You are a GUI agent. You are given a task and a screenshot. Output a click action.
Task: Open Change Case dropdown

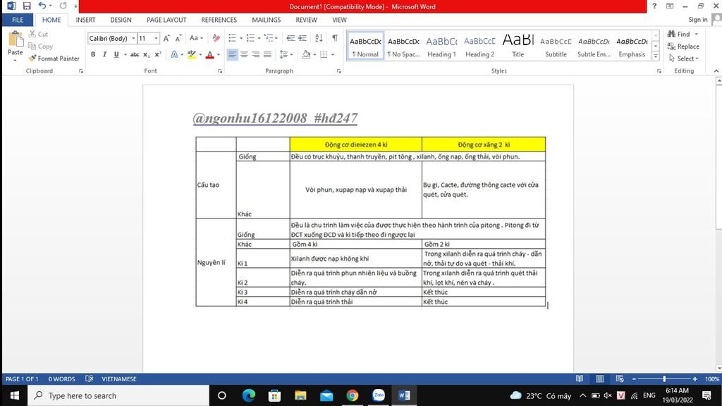click(x=196, y=38)
